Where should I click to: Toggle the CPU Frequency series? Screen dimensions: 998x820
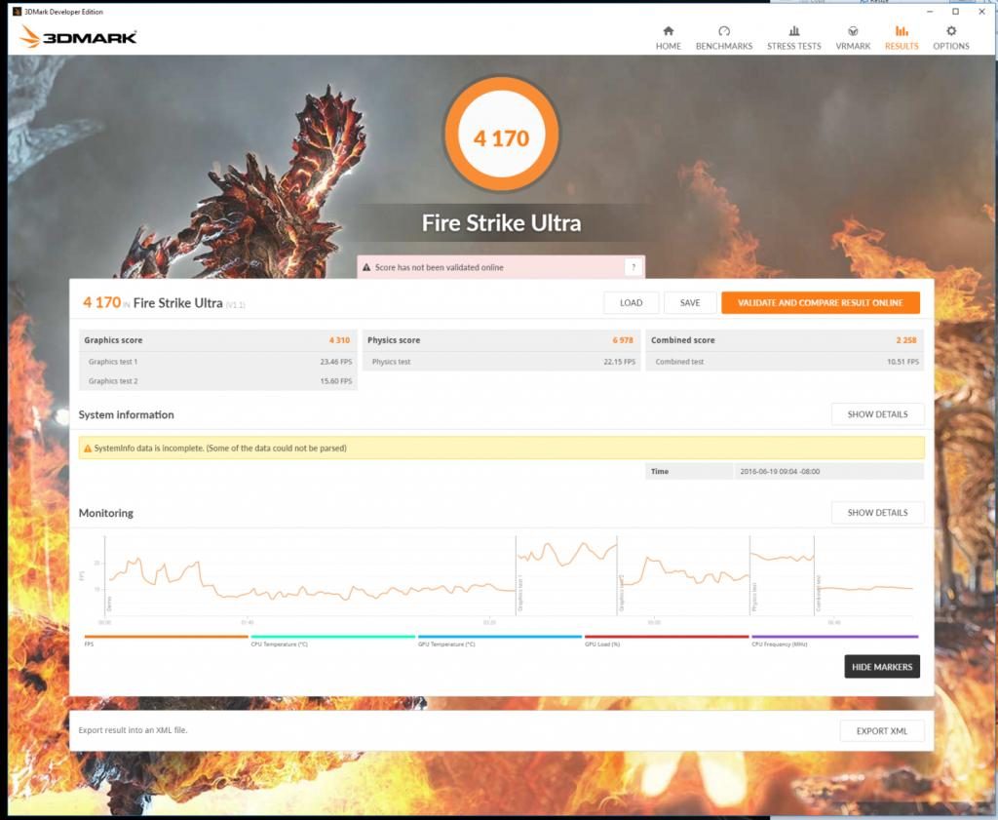tap(834, 640)
